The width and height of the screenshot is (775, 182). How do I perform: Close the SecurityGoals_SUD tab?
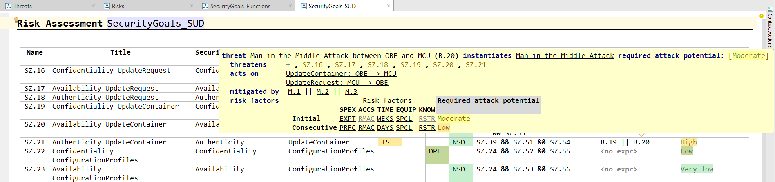pyautogui.click(x=389, y=6)
